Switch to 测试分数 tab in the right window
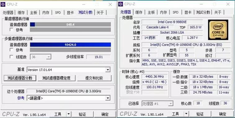Screen dimensions: 235x118 pyautogui.click(x=203, y=12)
